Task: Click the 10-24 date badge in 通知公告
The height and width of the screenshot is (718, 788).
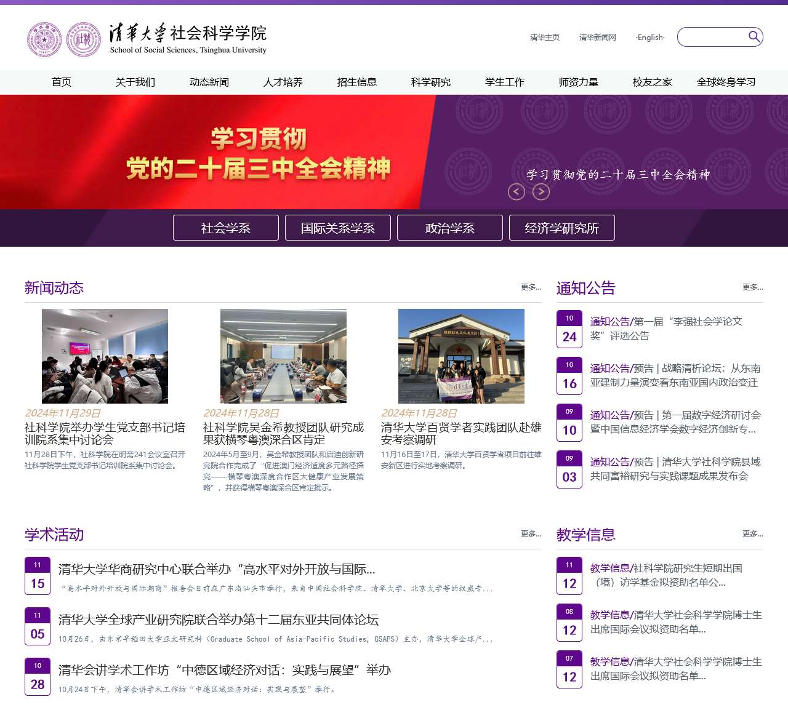Action: pyautogui.click(x=569, y=329)
